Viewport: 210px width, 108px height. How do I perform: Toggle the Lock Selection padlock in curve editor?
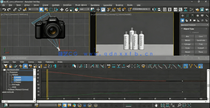(x=11, y=66)
